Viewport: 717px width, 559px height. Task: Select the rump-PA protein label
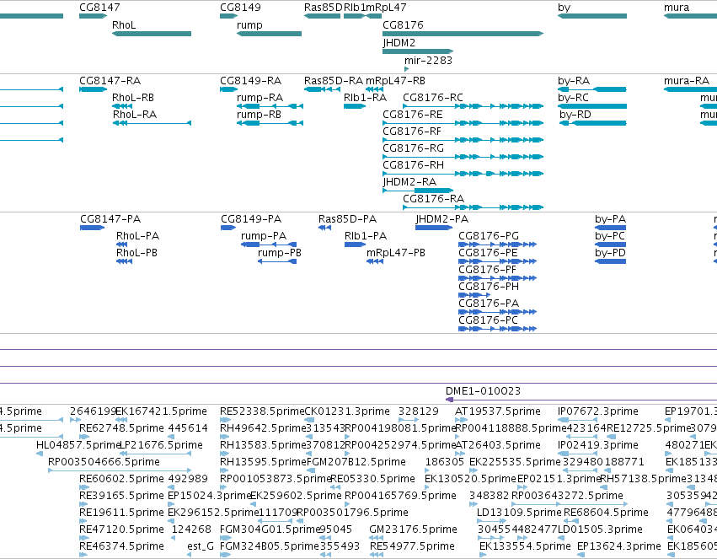point(264,236)
